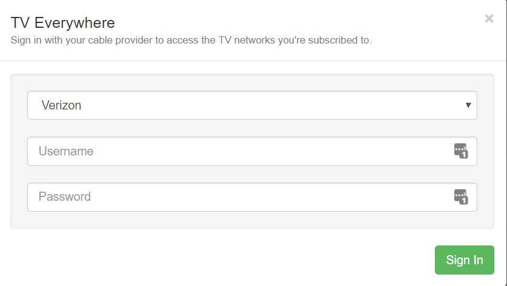Click the cable provider dropdown arrow
Screen dimensions: 507x286
pyautogui.click(x=468, y=105)
